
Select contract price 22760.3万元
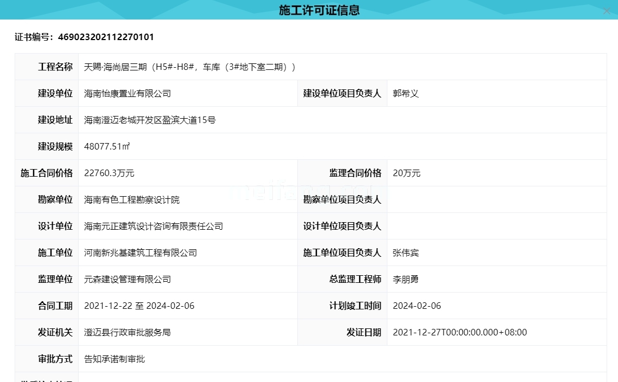(x=109, y=173)
